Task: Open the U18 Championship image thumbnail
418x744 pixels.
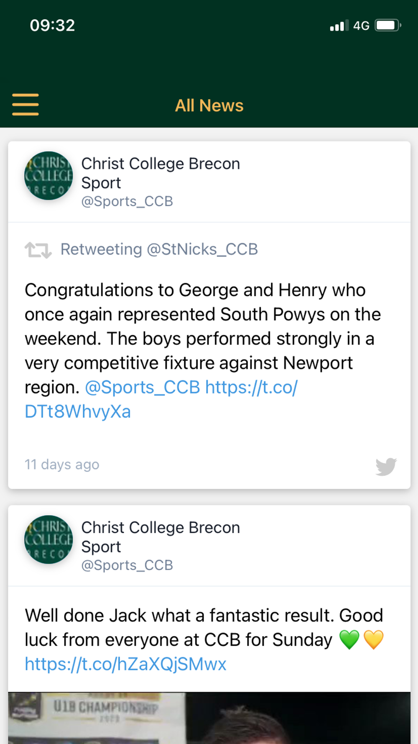Action: pos(209,718)
